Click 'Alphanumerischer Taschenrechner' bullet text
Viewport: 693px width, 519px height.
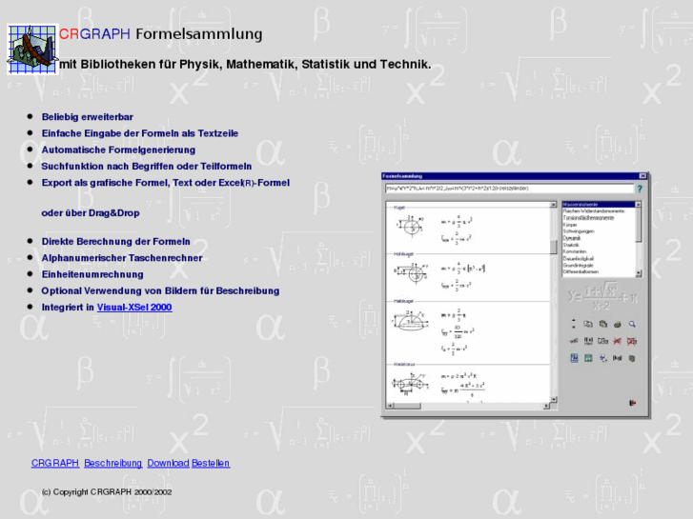[122, 258]
